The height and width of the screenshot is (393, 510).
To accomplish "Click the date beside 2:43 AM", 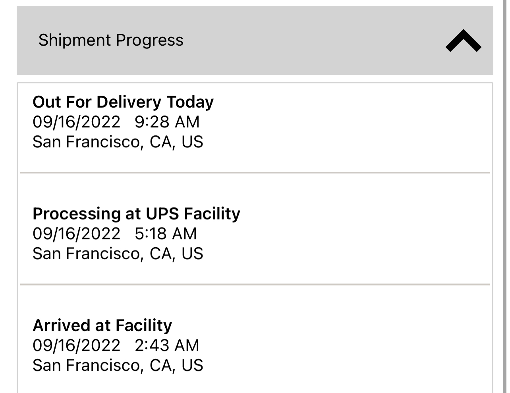I will (76, 345).
